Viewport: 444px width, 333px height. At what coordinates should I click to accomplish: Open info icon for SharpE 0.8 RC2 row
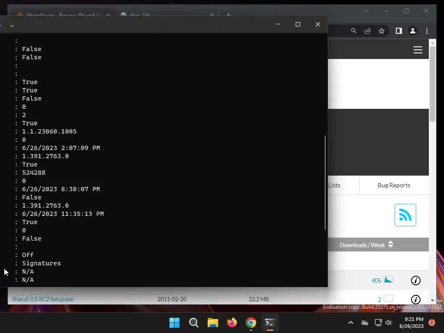click(415, 299)
